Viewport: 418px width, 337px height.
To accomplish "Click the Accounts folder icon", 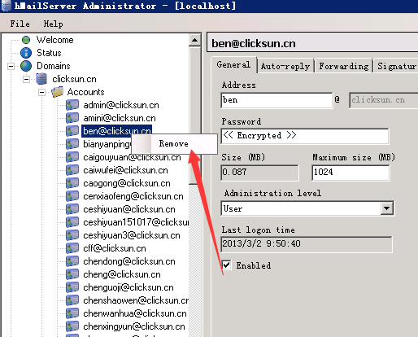I will (x=57, y=92).
